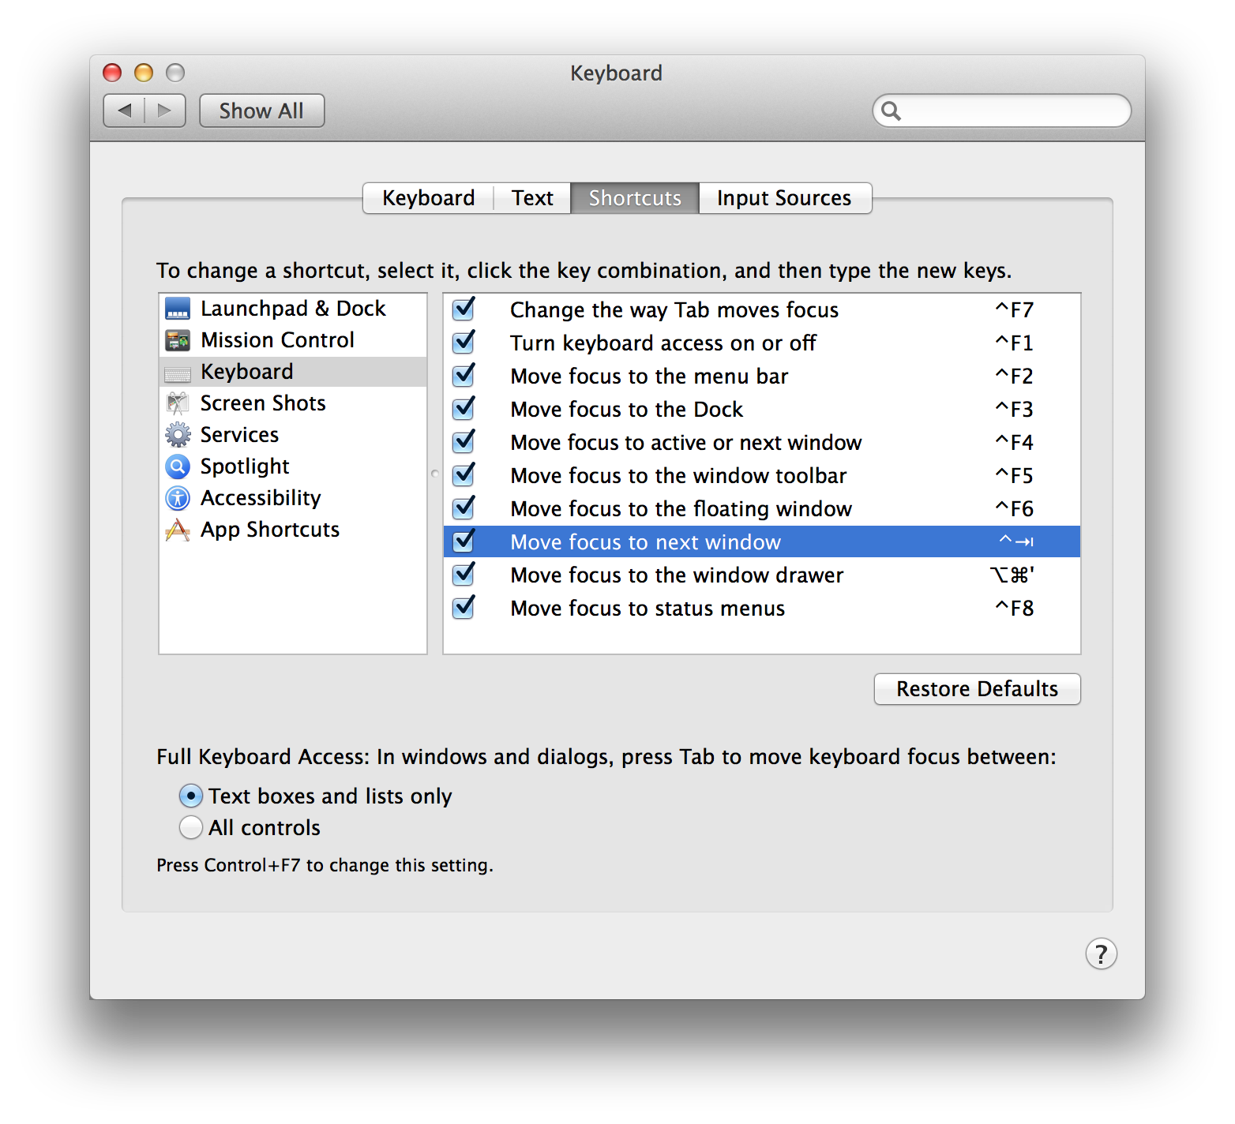
Task: Click the ^F7 key combination
Action: [1014, 310]
